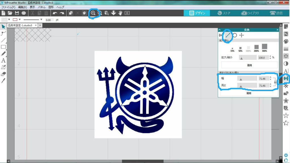
Task: Click 適用 below 幅 and 高さ
Action: coord(249,93)
